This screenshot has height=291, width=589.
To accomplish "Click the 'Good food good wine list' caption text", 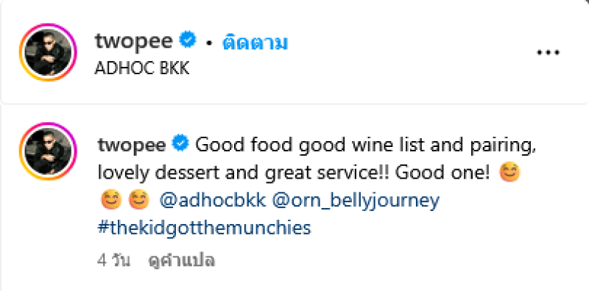I will click(x=310, y=145).
